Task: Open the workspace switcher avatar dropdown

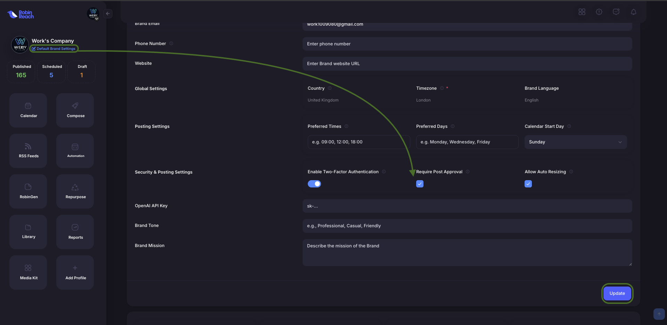Action: 93,14
